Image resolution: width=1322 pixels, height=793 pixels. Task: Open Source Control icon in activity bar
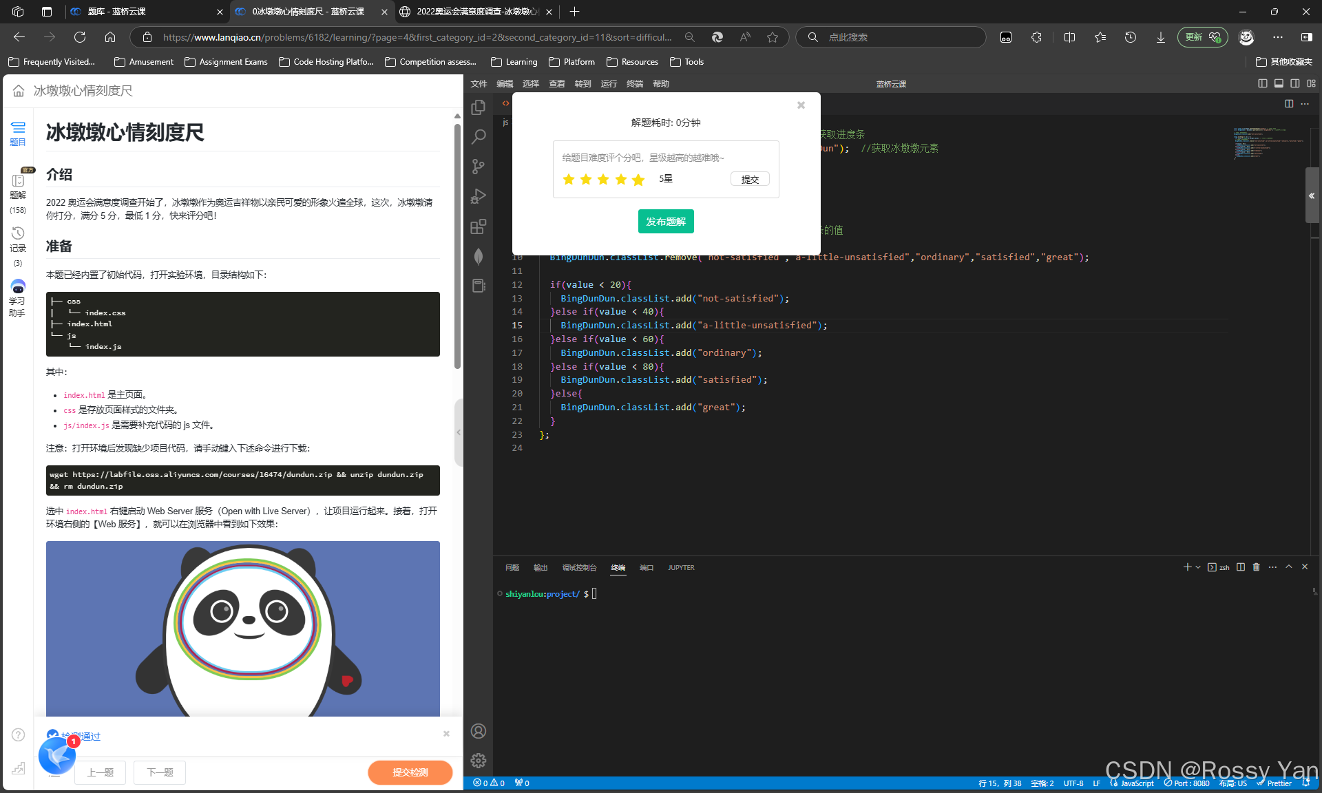479,167
